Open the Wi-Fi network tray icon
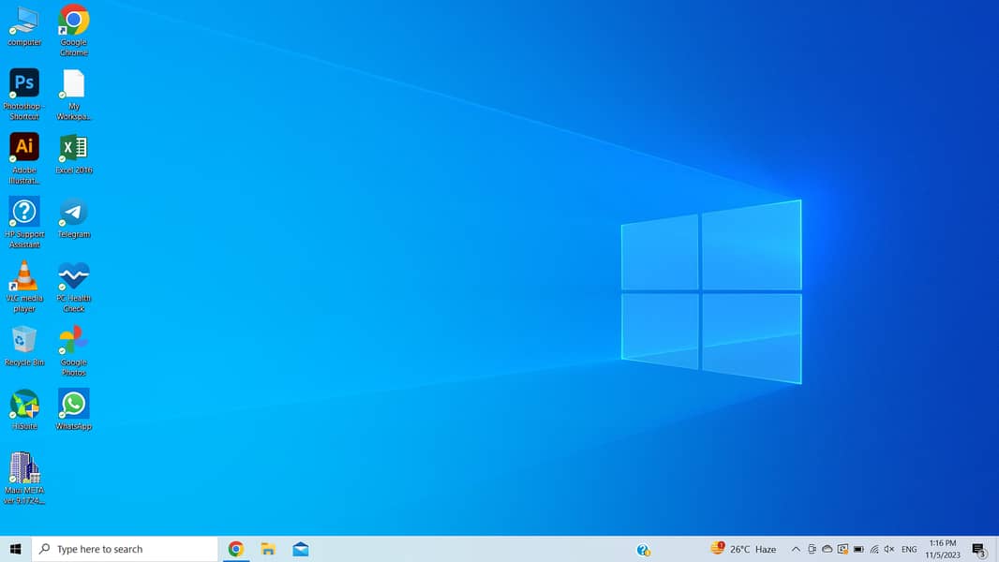Viewport: 999px width, 562px height. [x=874, y=550]
